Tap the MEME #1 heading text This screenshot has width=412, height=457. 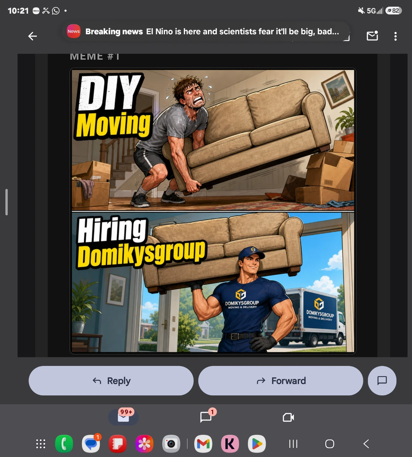coord(95,56)
